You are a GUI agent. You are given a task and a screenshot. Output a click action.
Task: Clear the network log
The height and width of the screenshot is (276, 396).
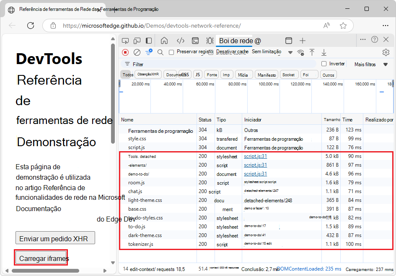point(137,52)
